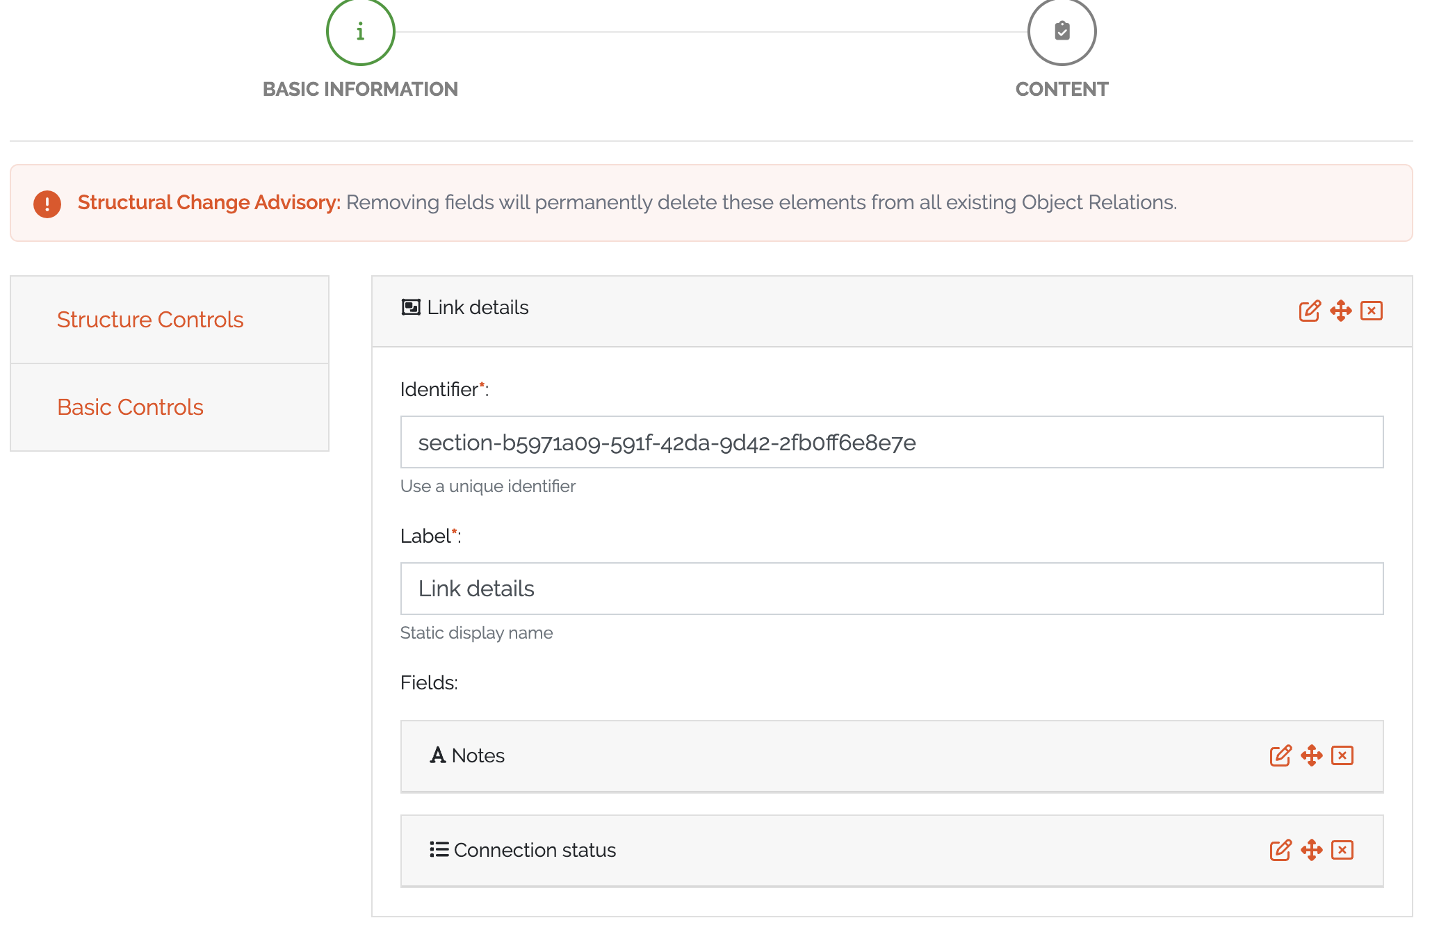The image size is (1439, 934).
Task: Click the advisory warning exclamation icon
Action: point(47,204)
